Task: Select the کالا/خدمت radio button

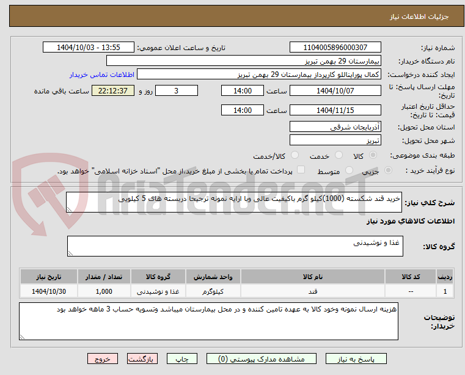Action: pyautogui.click(x=295, y=155)
